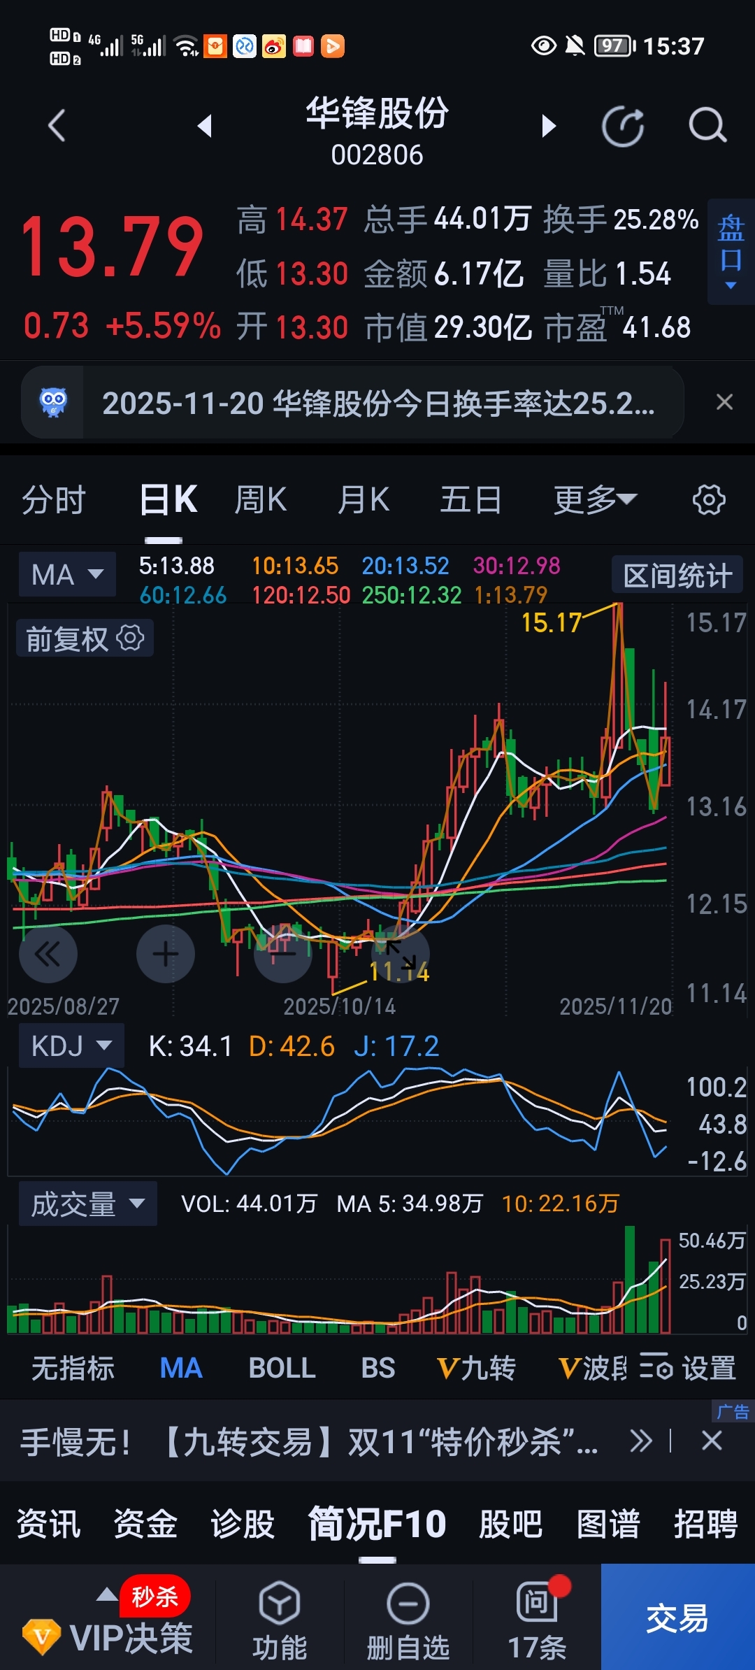Open the 成交量 indicator dropdown
755x1670 pixels.
(x=87, y=1204)
